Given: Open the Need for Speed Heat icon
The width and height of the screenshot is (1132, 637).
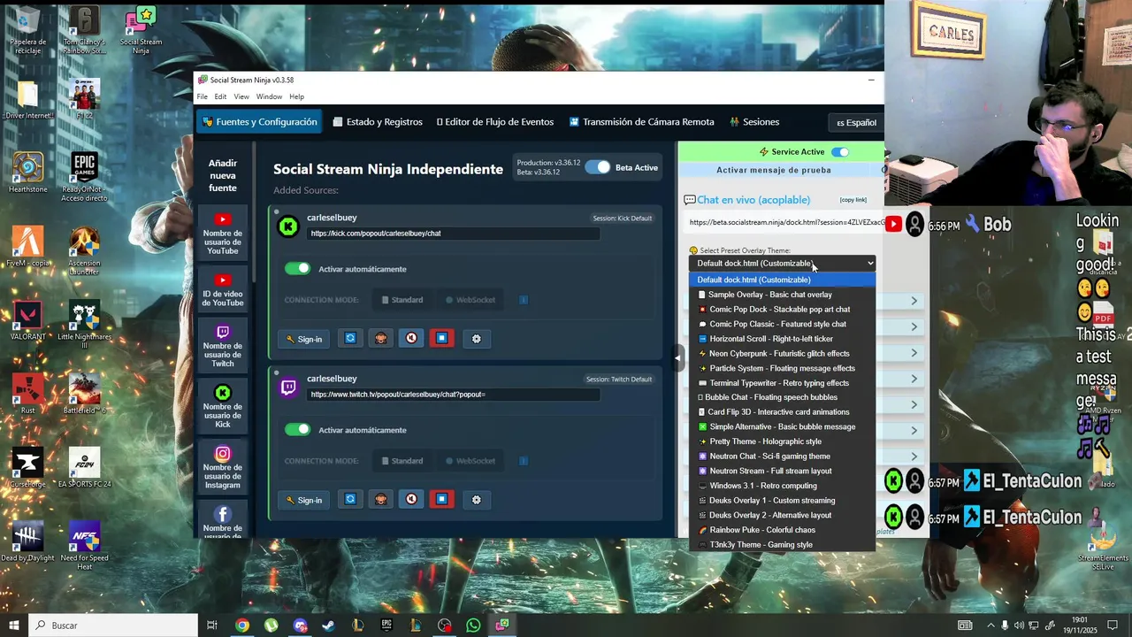Looking at the screenshot, I should [84, 545].
